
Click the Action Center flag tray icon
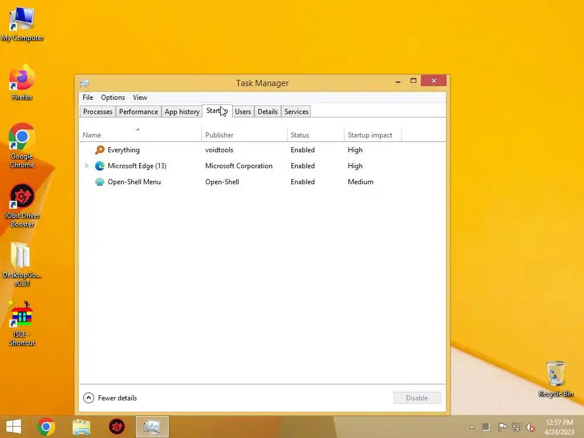click(x=502, y=427)
